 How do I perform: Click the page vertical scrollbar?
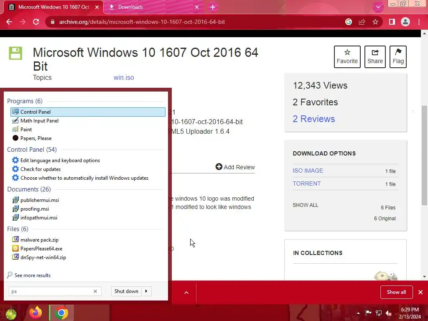coord(424,155)
